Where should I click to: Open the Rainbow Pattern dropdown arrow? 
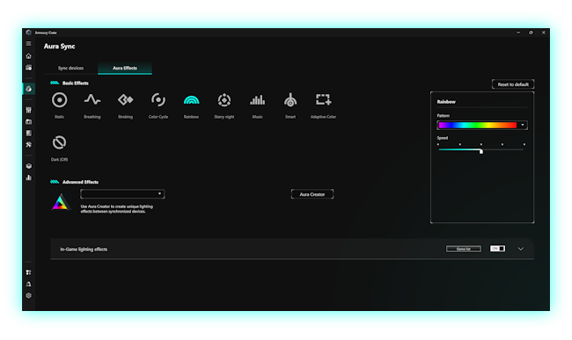click(x=523, y=126)
